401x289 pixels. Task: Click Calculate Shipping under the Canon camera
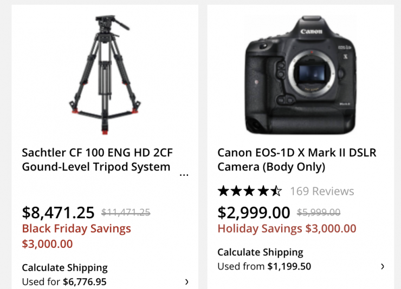tap(260, 252)
